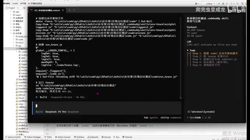Expand the boda_jsEnv folder
The image size is (250, 140).
pos(14,37)
